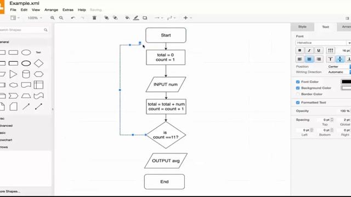Viewport: 351px width, 197px height.
Task: Select the Start shape on canvas
Action: point(166,35)
